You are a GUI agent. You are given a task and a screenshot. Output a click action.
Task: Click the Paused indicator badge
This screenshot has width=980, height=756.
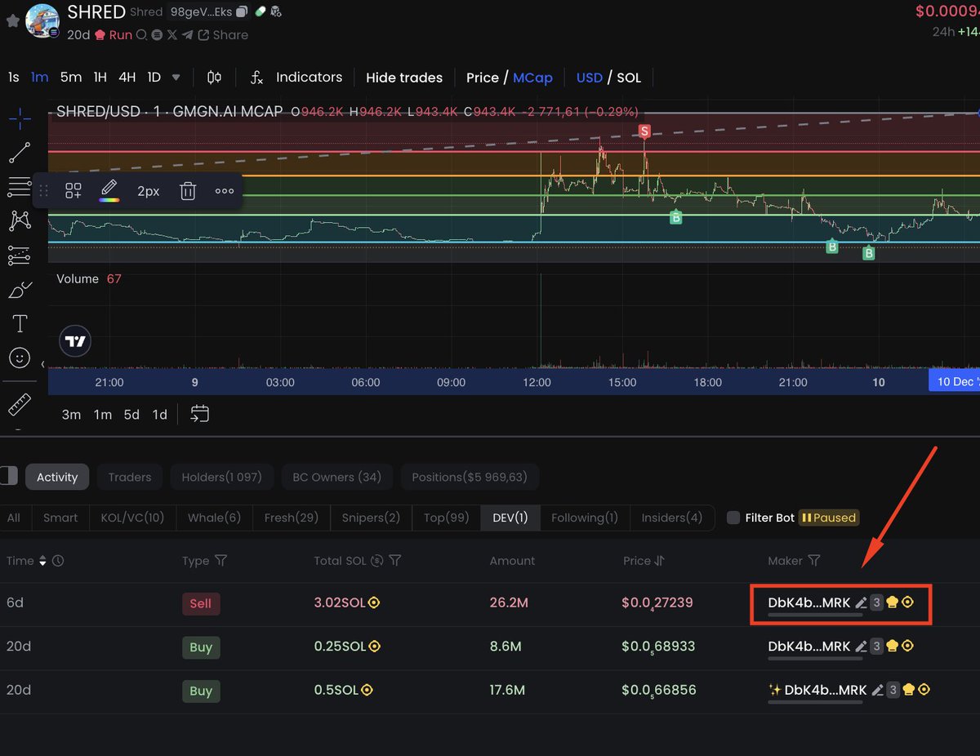(828, 518)
